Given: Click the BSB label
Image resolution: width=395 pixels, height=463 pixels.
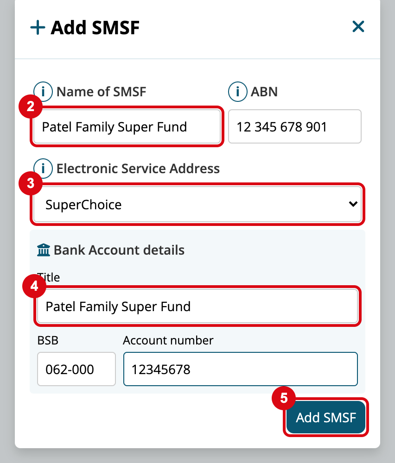Looking at the screenshot, I should click(x=48, y=340).
